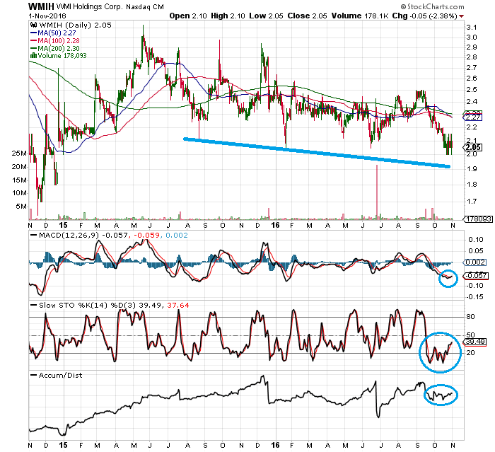This screenshot has width=495, height=452.
Task: Click the 15 year marker under price panel
Action: coord(63,225)
